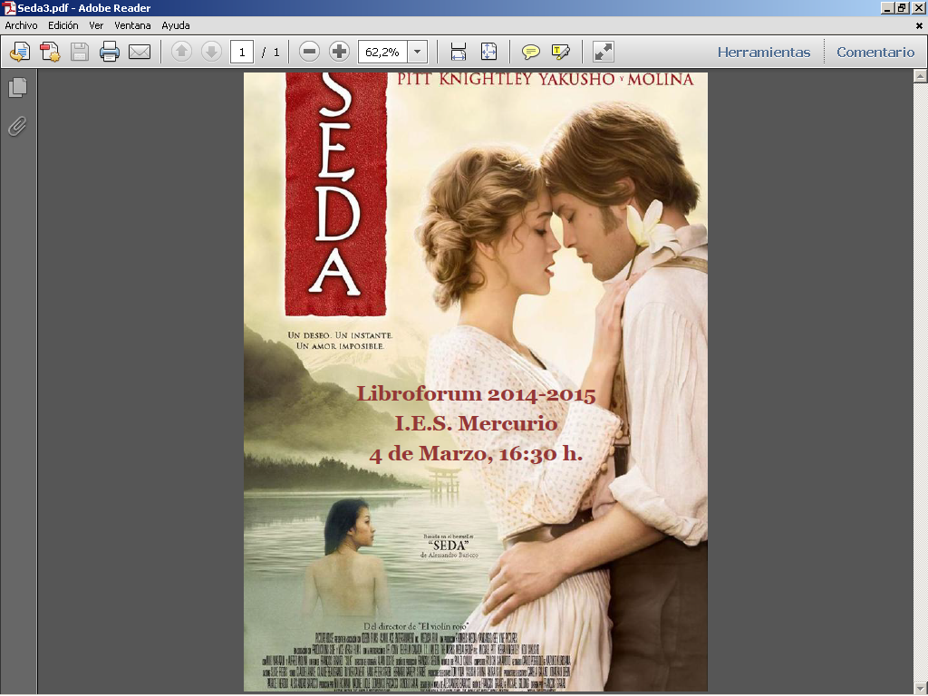928x696 pixels.
Task: Click the '4 de Marzo, 16:30 h.' text
Action: pyautogui.click(x=476, y=453)
